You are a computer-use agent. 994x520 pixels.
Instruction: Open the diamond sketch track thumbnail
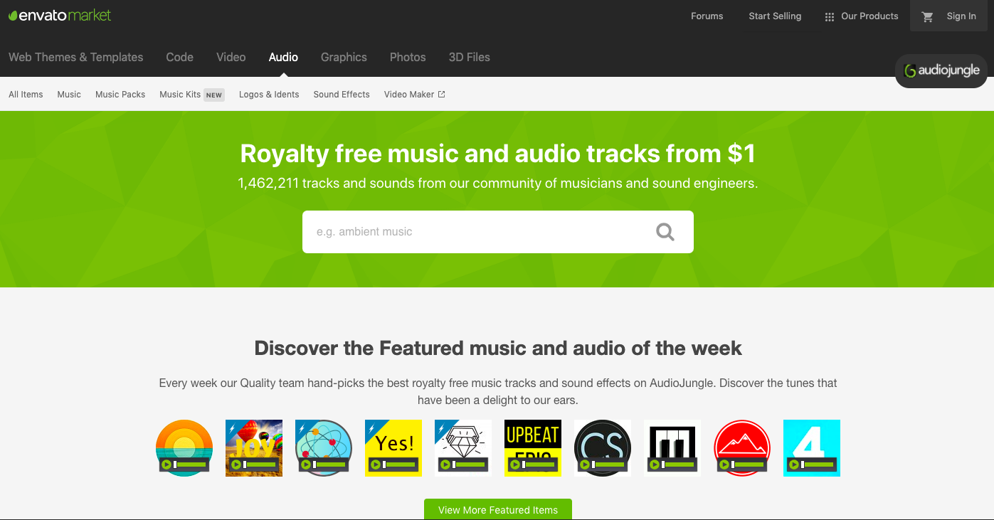coord(463,448)
